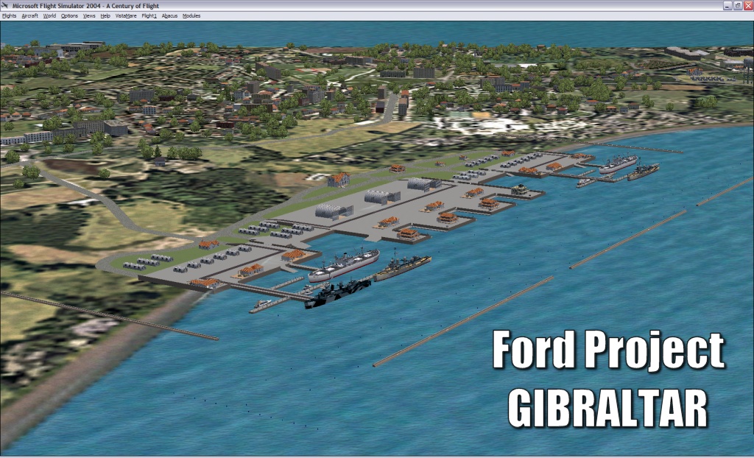Image resolution: width=754 pixels, height=458 pixels.
Task: Minimize the Flight Simulator window
Action: [727, 6]
